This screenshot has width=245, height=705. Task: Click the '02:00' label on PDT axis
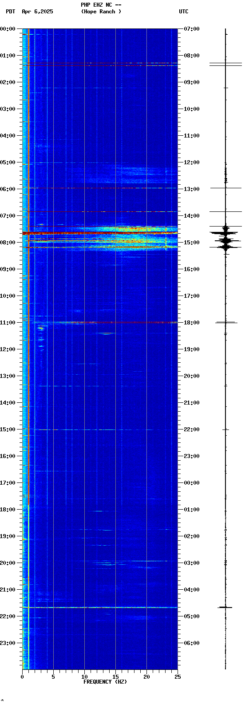(x=8, y=82)
